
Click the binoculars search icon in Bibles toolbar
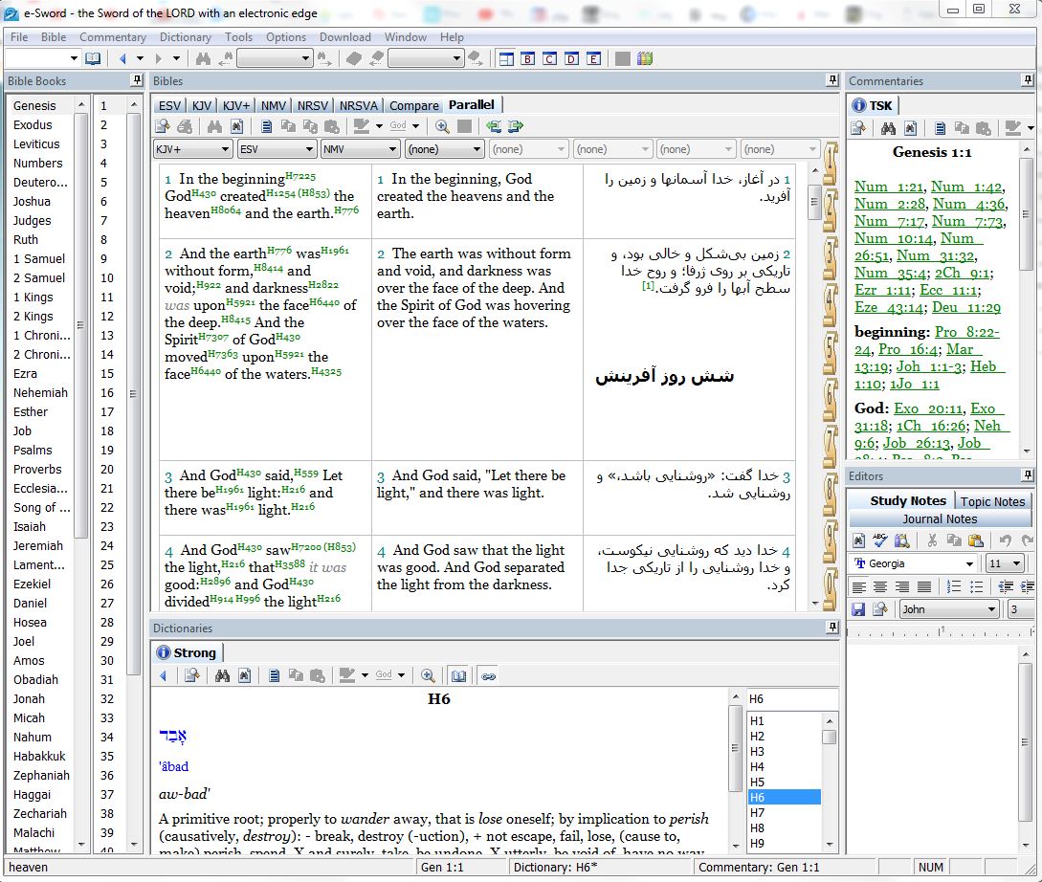tap(214, 126)
